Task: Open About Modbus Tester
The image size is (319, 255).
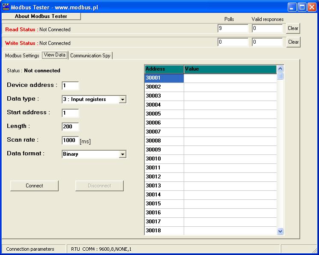Action: [x=41, y=16]
